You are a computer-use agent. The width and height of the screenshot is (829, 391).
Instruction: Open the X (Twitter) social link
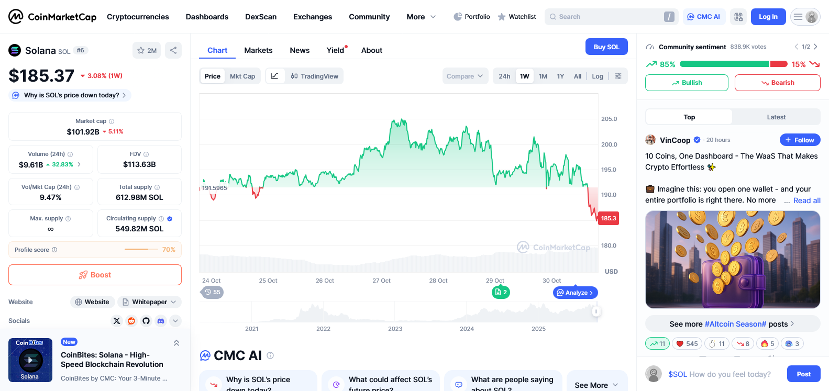coord(117,321)
